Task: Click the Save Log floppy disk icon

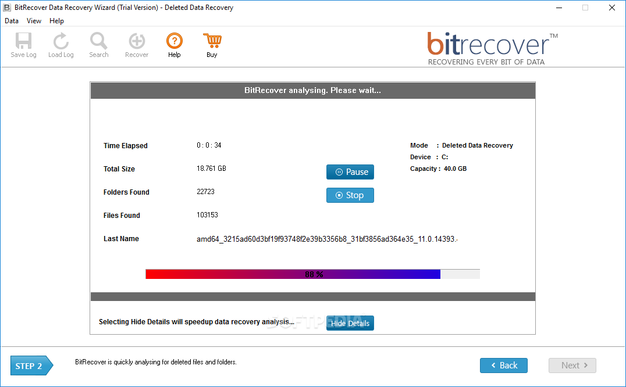Action: [23, 41]
